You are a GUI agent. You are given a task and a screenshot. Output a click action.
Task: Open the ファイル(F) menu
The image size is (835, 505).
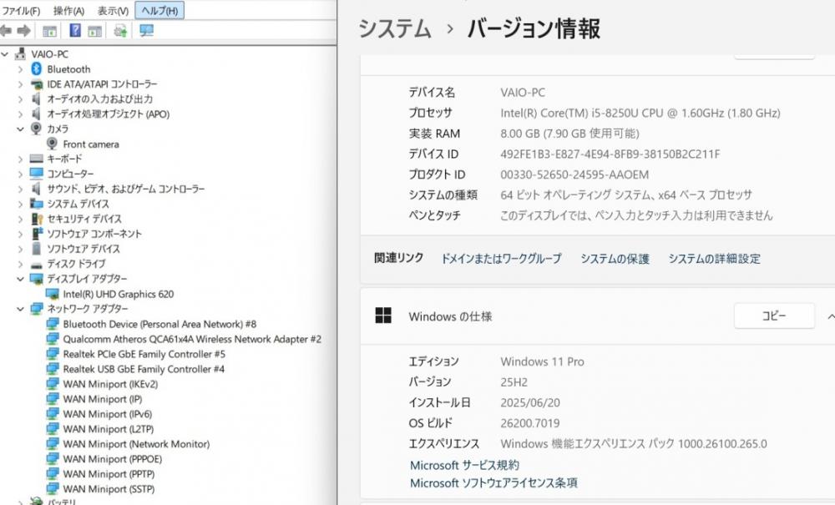(x=20, y=11)
